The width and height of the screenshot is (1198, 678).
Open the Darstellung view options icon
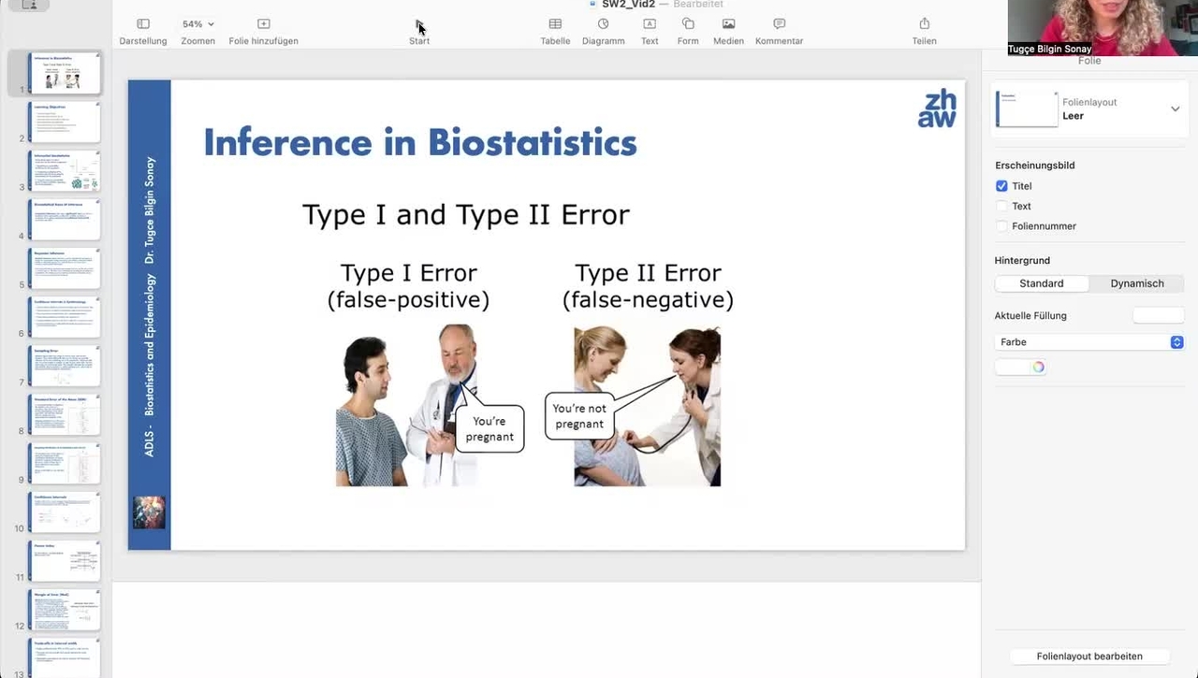click(143, 24)
